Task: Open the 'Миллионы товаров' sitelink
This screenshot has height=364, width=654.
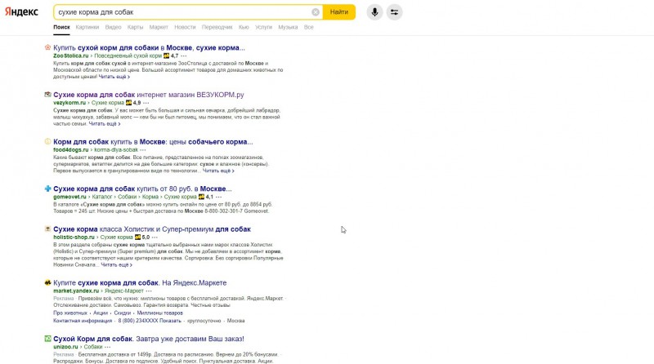Action: (159, 313)
